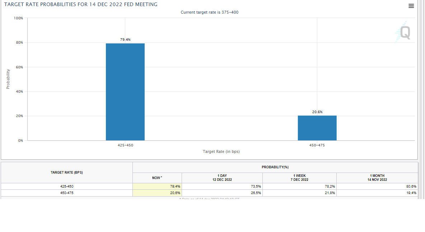
Task: Select the '1 MONTH 14 NOV 2022' column header
Action: (x=377, y=178)
